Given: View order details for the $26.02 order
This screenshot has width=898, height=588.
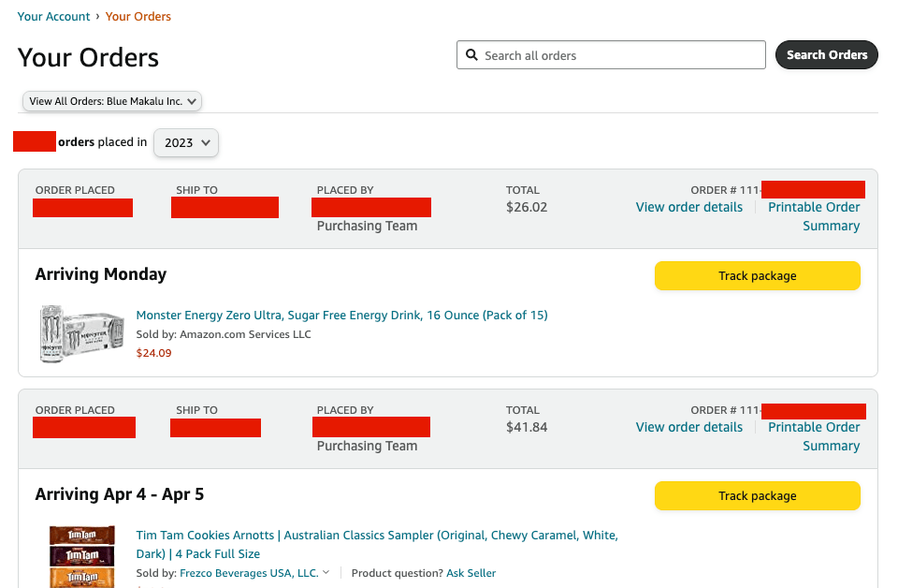Looking at the screenshot, I should (x=689, y=207).
